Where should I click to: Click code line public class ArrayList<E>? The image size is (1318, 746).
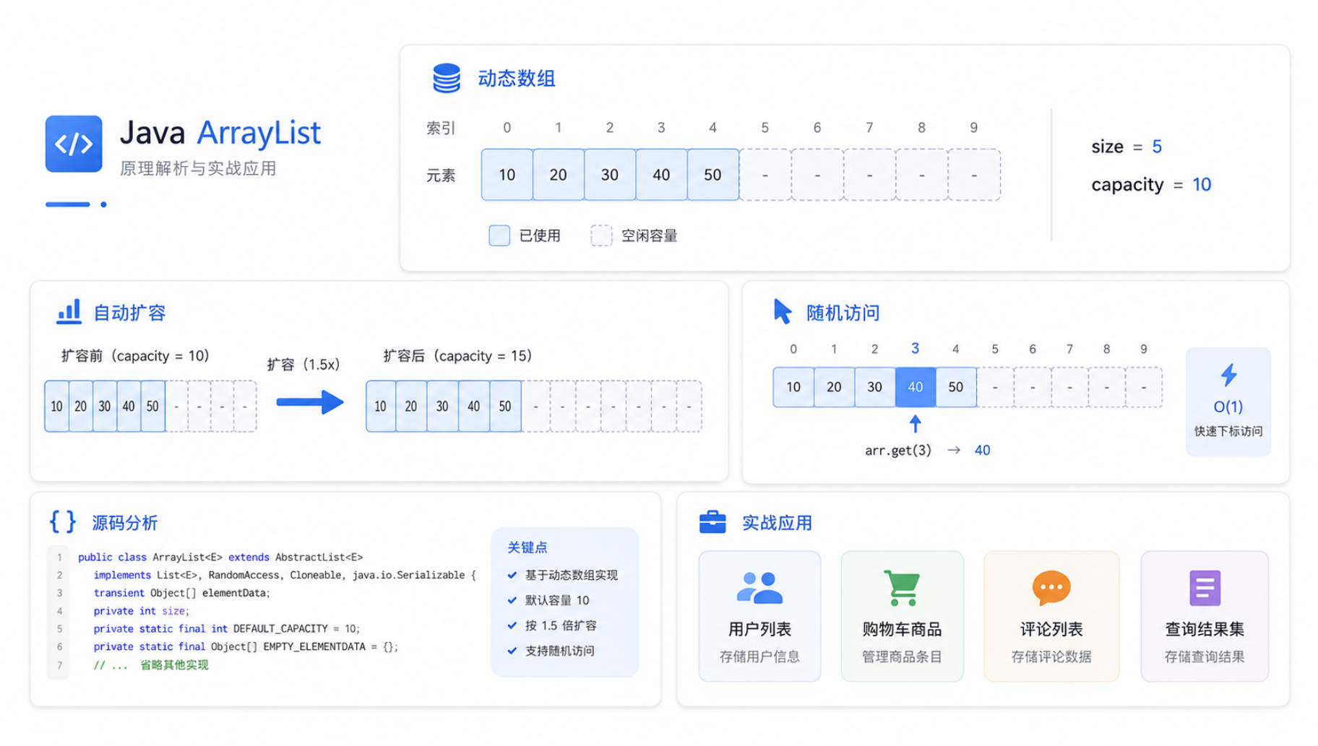220,558
